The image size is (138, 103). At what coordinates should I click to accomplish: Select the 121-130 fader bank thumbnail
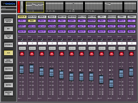pos(130,7)
